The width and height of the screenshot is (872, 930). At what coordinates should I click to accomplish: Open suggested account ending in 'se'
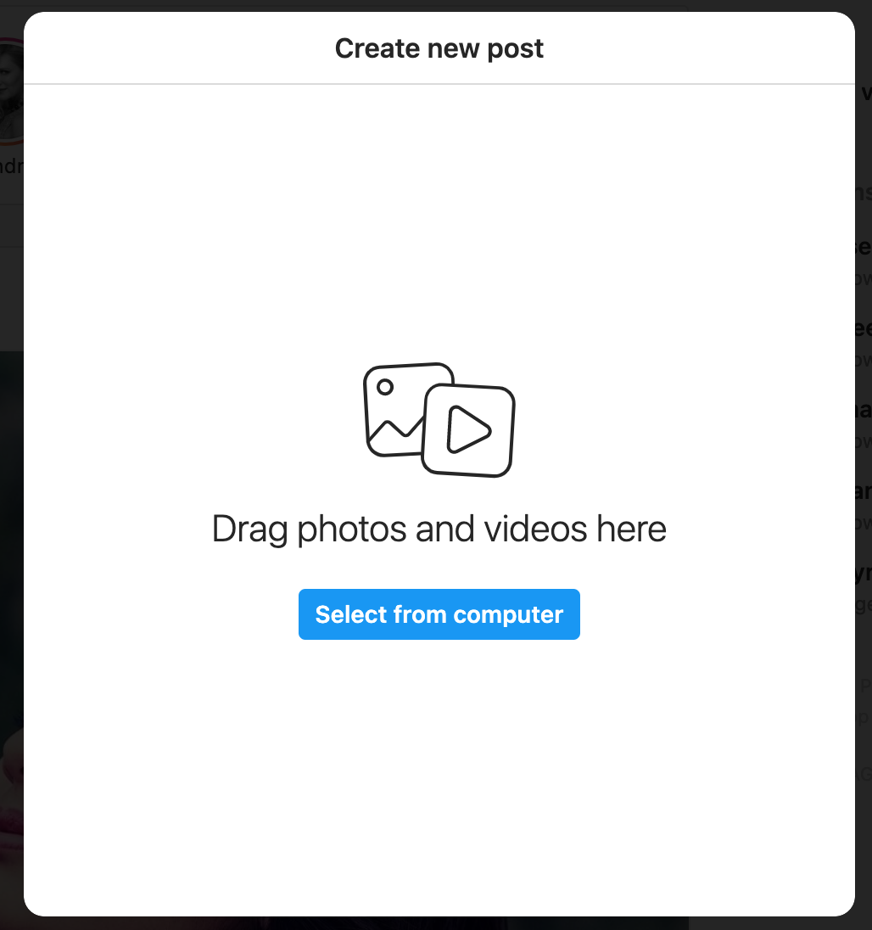(864, 247)
